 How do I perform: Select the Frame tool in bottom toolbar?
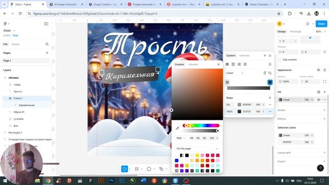pyautogui.click(x=137, y=169)
